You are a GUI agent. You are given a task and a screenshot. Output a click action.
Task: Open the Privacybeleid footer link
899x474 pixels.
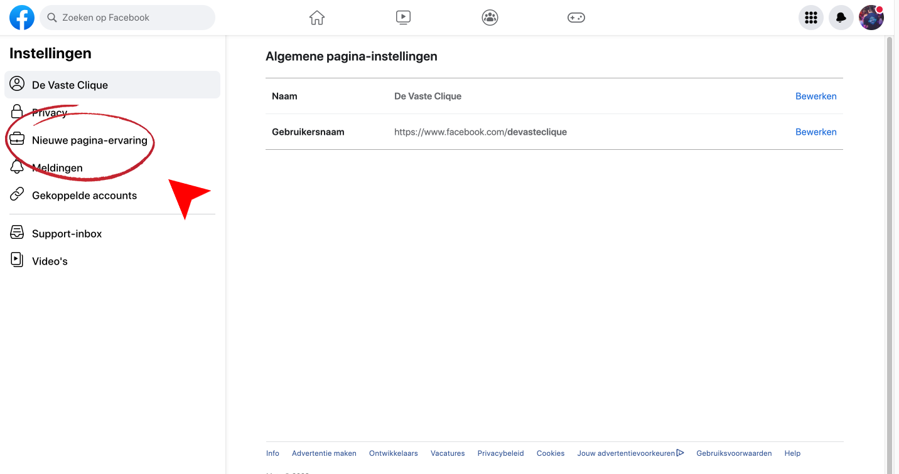pyautogui.click(x=500, y=453)
